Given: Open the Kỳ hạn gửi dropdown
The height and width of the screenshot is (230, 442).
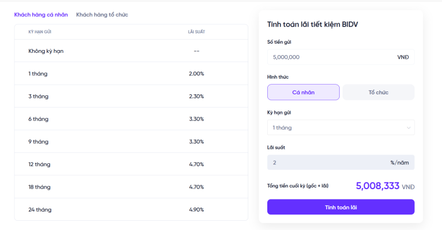Looking at the screenshot, I should [x=341, y=128].
